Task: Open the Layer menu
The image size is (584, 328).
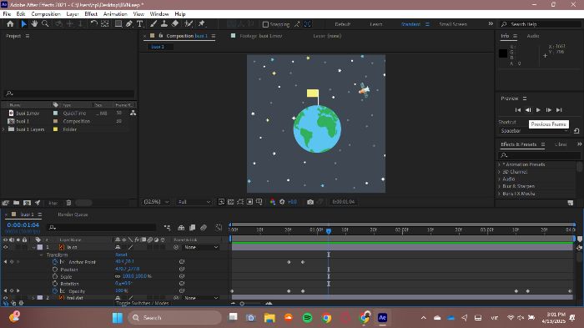Action: (73, 14)
